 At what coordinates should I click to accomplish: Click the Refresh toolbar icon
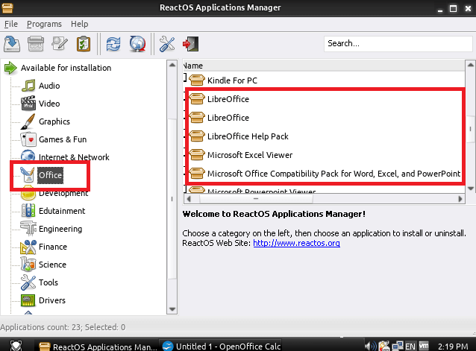tap(113, 44)
